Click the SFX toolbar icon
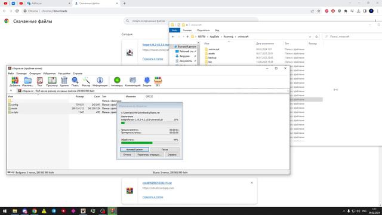Viewport: 382px width, 215px height. pyautogui.click(x=158, y=82)
